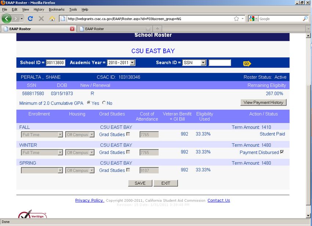Viewport: 312px width, 226px height.
Task: Open the address bar history dropdown arrow
Action: pos(243,19)
